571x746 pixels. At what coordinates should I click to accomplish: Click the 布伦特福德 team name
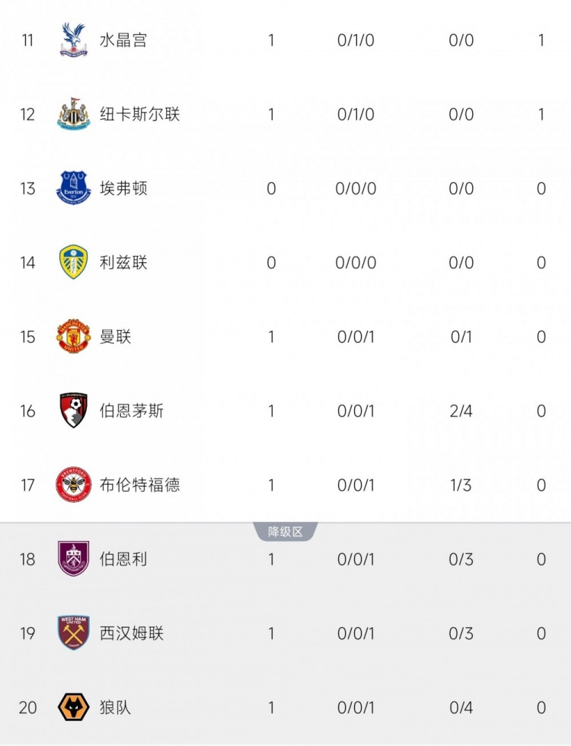(139, 485)
